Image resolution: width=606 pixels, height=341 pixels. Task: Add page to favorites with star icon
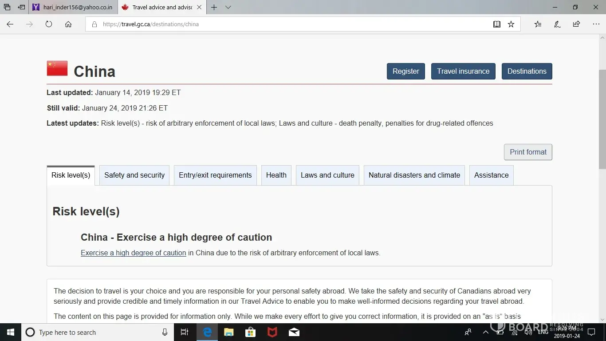tap(511, 24)
